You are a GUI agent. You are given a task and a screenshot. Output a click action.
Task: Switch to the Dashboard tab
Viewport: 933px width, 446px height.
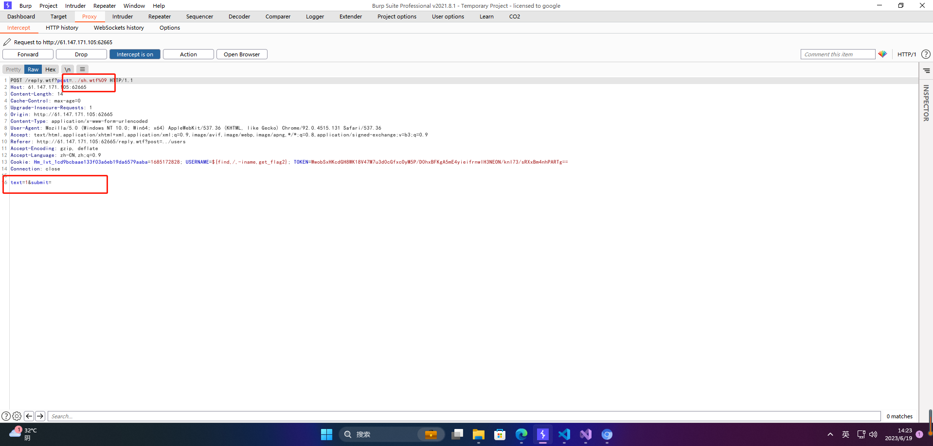point(21,17)
